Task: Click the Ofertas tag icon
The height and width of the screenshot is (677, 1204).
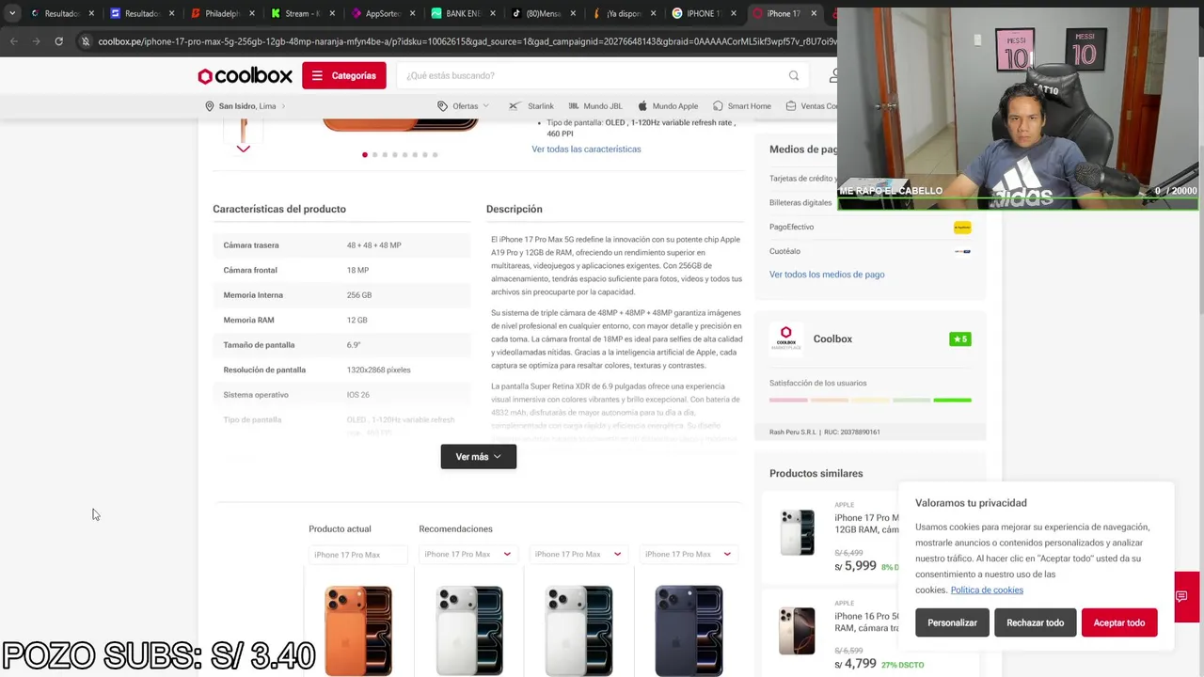Action: coord(442,106)
